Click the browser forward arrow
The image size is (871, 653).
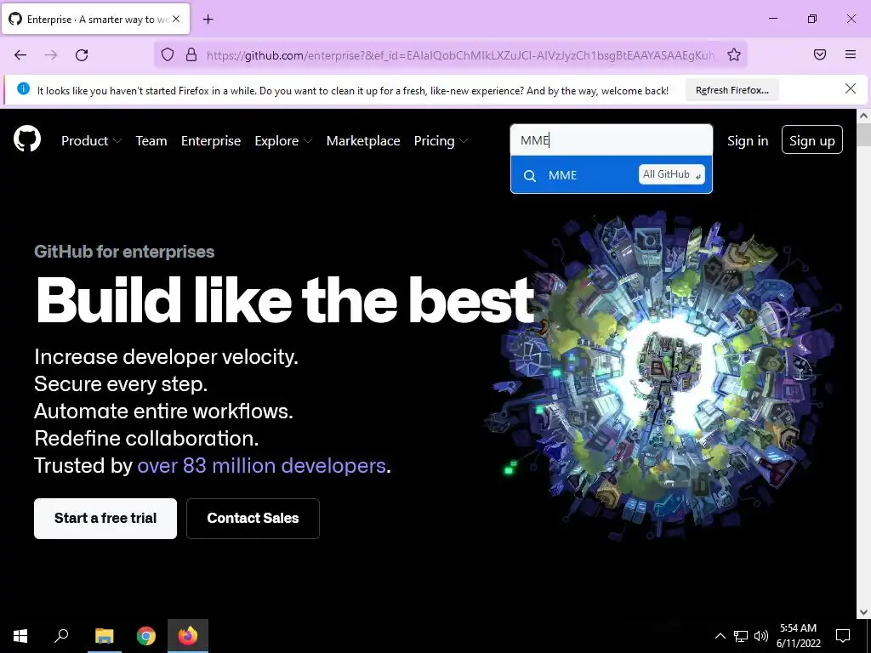click(x=51, y=54)
